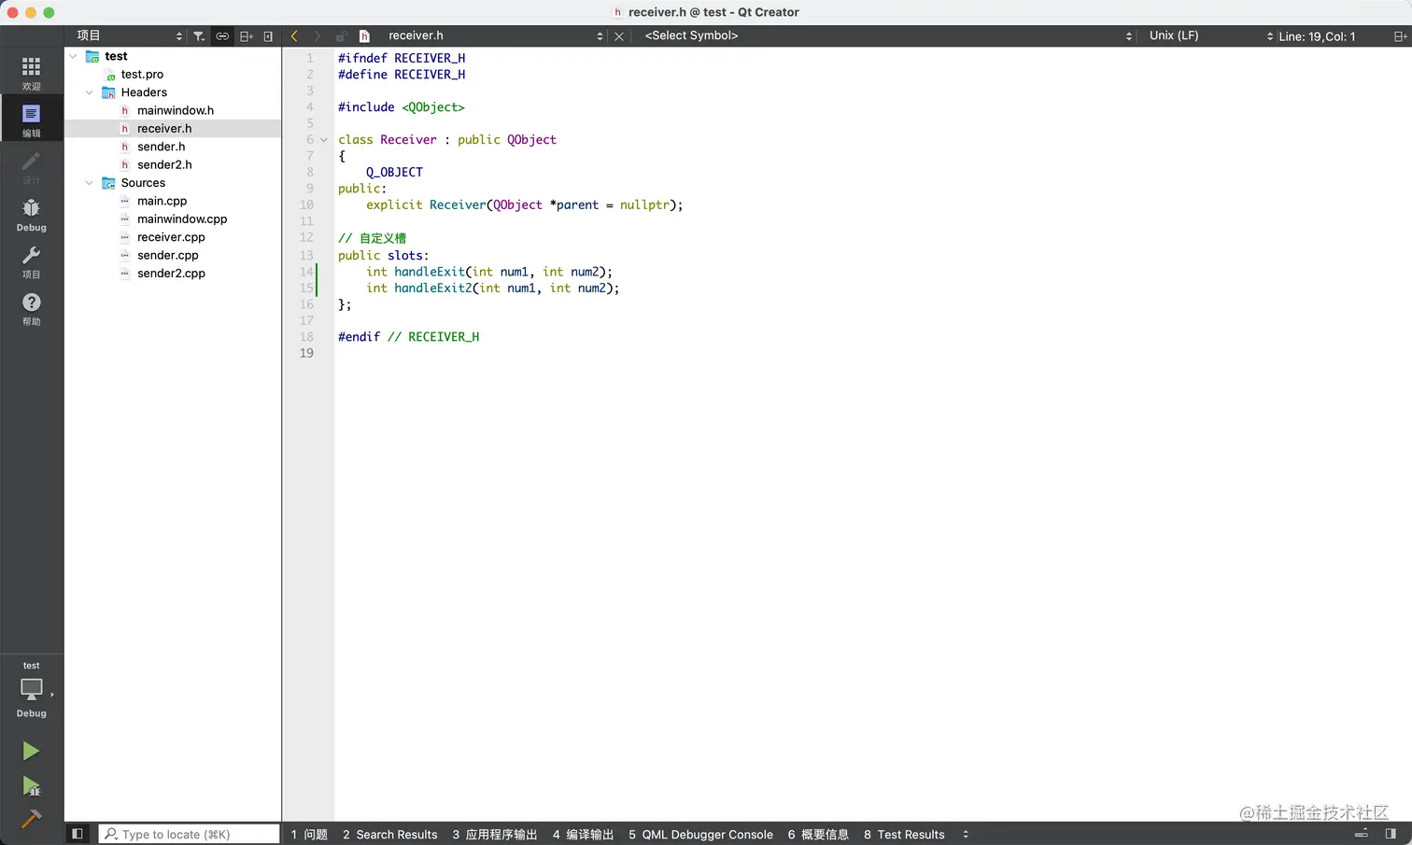1412x845 pixels.
Task: Select sender.cpp in Sources
Action: pos(168,256)
